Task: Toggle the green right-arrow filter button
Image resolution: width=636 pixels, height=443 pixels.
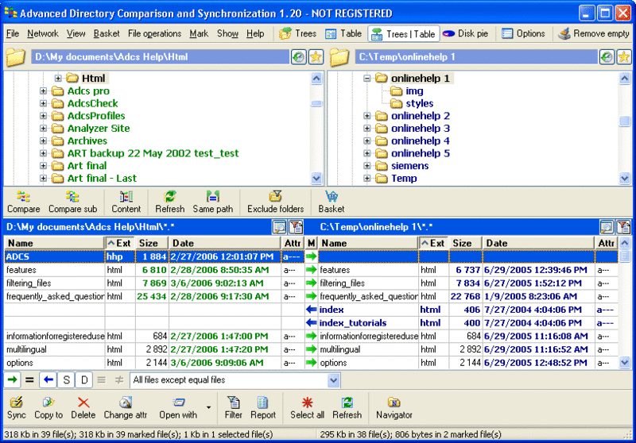Action: (13, 379)
